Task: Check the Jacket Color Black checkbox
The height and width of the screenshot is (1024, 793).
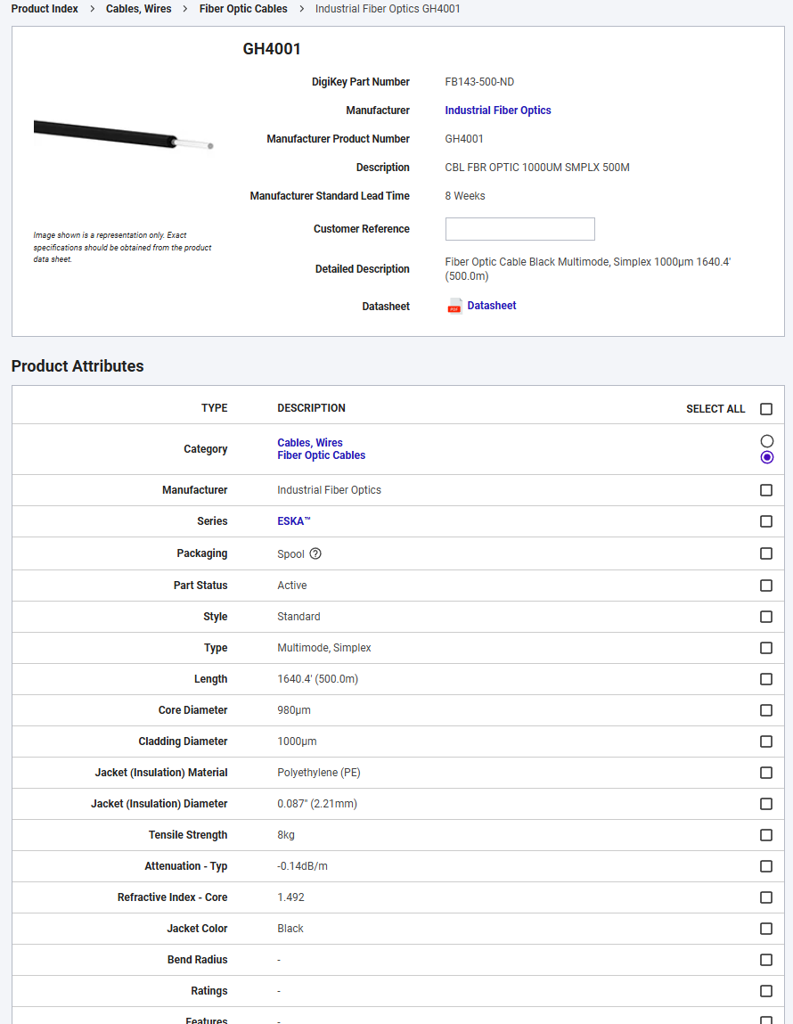Action: tap(765, 929)
